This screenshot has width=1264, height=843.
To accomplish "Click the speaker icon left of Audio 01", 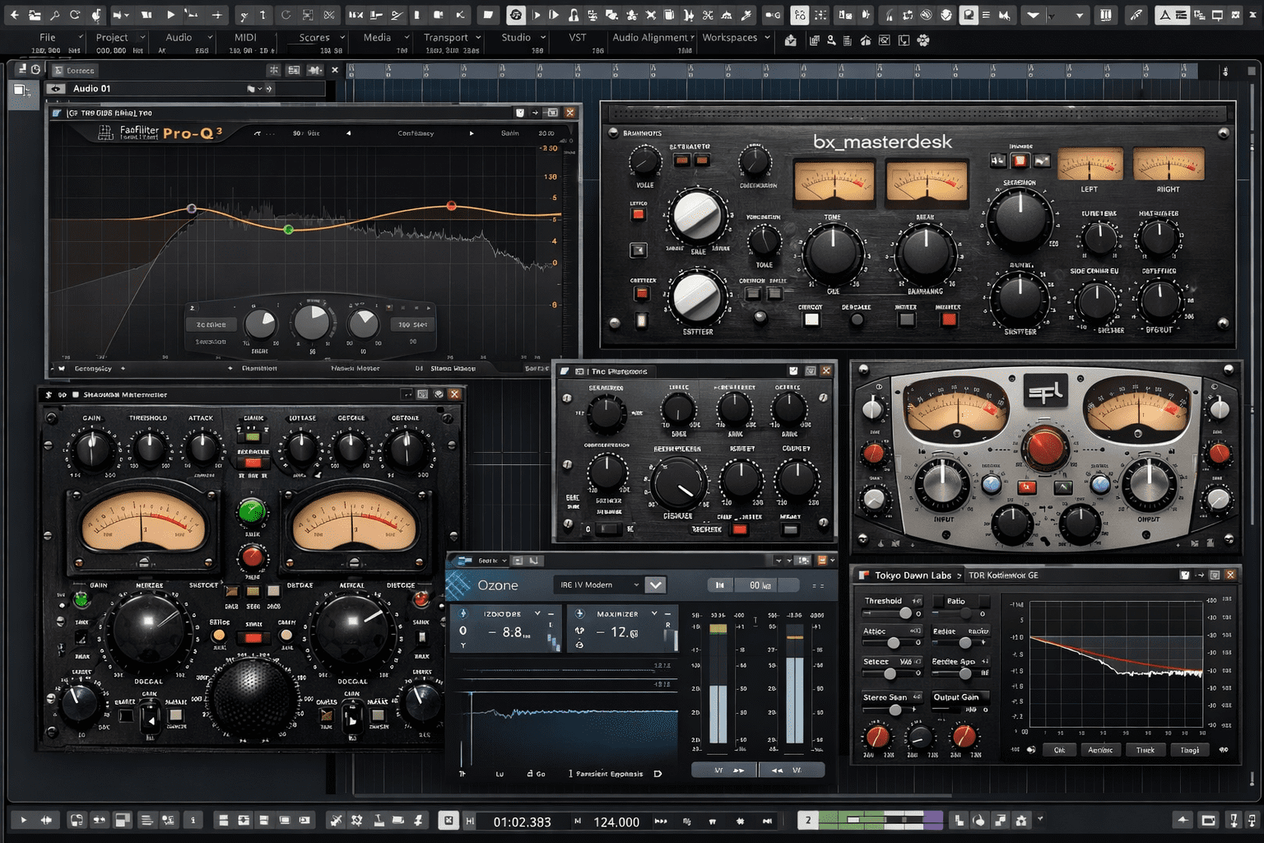I will pyautogui.click(x=56, y=88).
